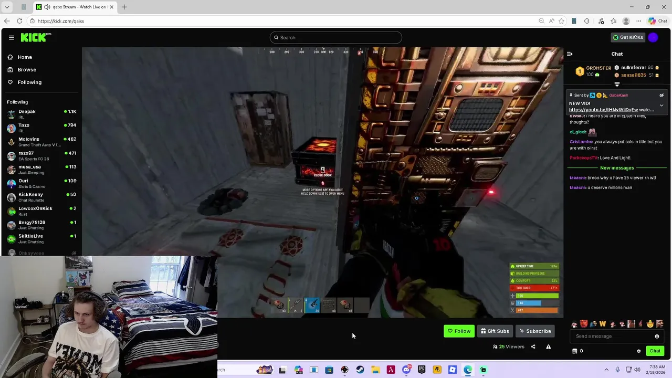Add page to favorites star icon
This screenshot has width=672, height=378.
tap(561, 21)
